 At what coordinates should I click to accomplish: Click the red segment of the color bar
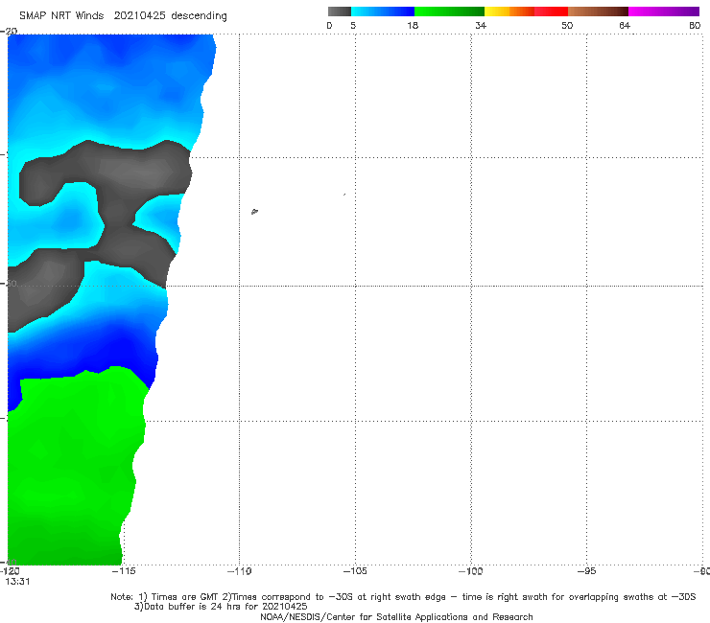coord(551,12)
